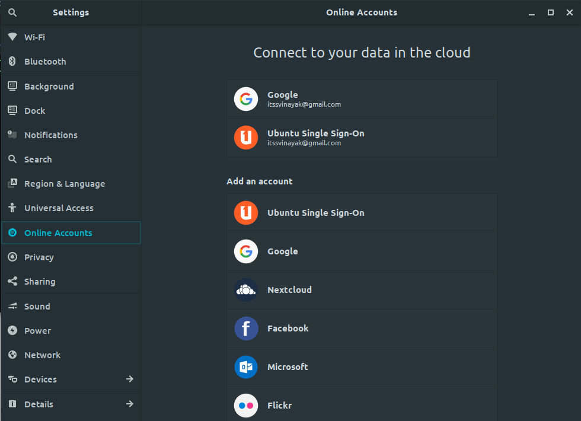Screen dimensions: 581x421
Task: Click the Nextcloud cloud icon
Action: 246,290
